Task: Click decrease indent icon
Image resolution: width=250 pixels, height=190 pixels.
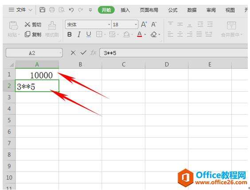Action: tap(200, 24)
